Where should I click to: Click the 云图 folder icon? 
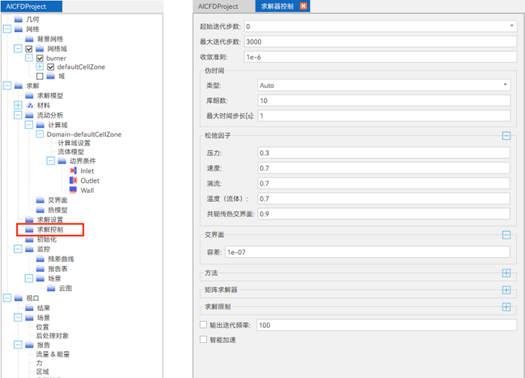coord(51,288)
